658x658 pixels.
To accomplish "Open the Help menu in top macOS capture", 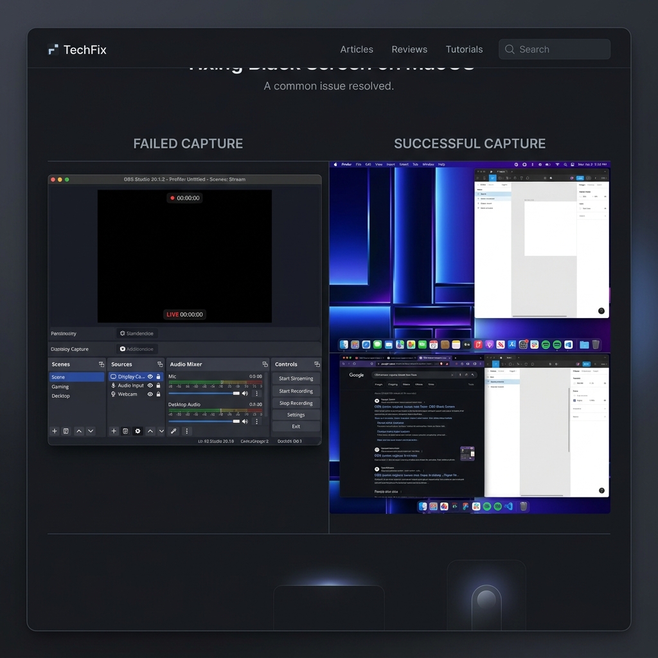I will 441,164.
